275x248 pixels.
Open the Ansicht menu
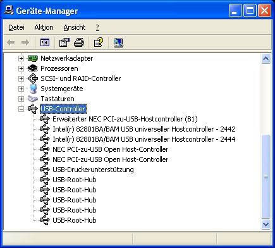75,27
